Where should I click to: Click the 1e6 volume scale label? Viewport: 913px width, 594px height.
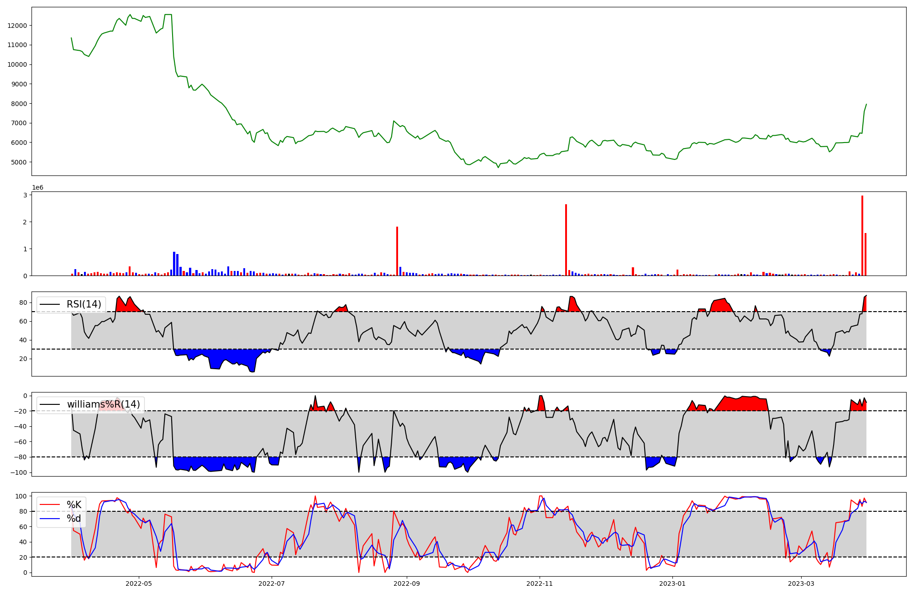[x=37, y=188]
